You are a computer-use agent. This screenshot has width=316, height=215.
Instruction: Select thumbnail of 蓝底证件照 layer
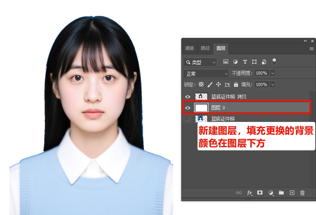[201, 119]
